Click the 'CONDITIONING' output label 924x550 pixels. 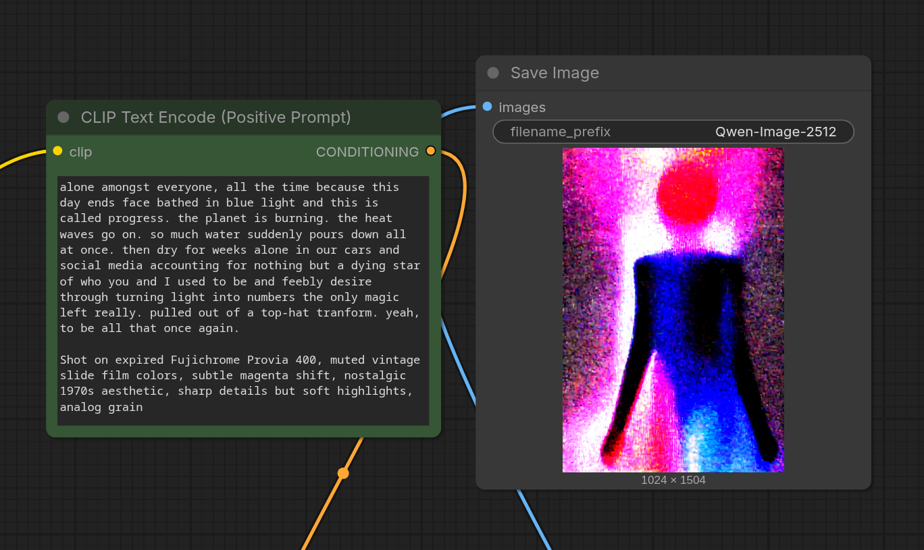[x=367, y=152]
